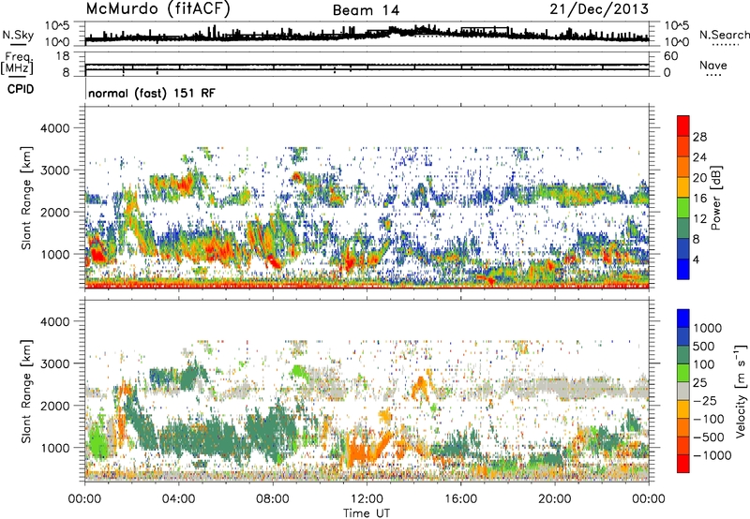Click the "Power [dB]" colorbar title

[715, 198]
